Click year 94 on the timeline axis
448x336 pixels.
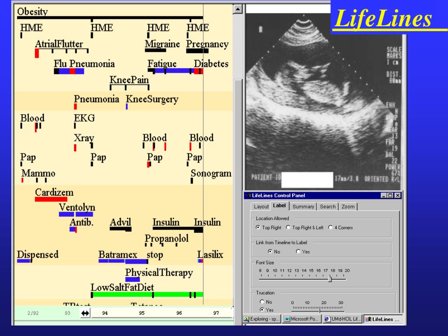click(x=105, y=313)
